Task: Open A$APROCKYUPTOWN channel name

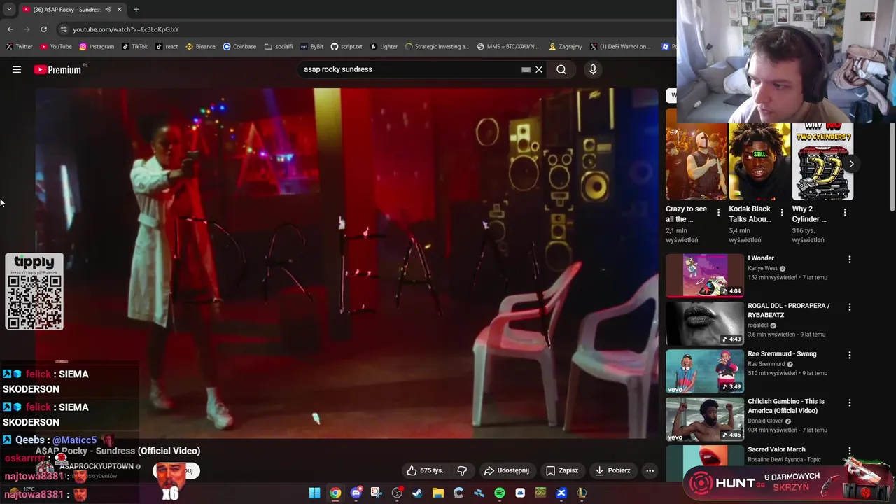Action: tap(97, 466)
